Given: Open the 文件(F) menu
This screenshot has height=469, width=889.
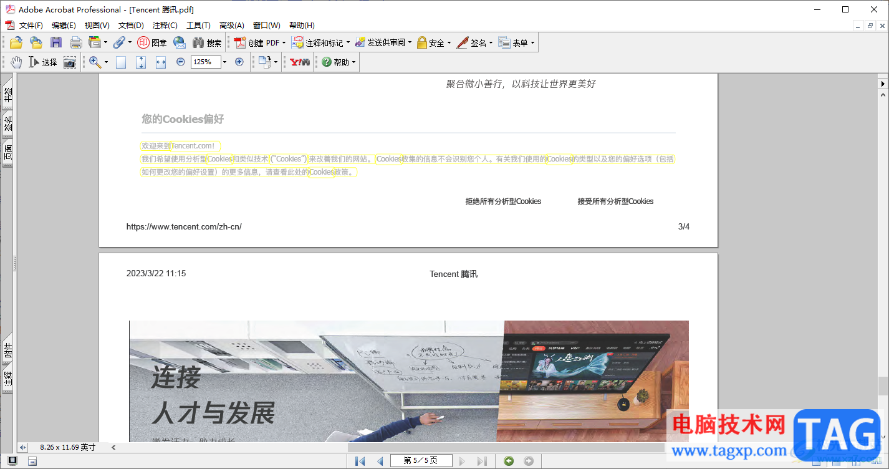Looking at the screenshot, I should (31, 26).
